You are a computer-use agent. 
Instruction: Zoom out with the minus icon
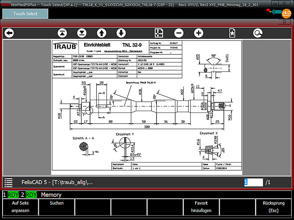point(179,33)
